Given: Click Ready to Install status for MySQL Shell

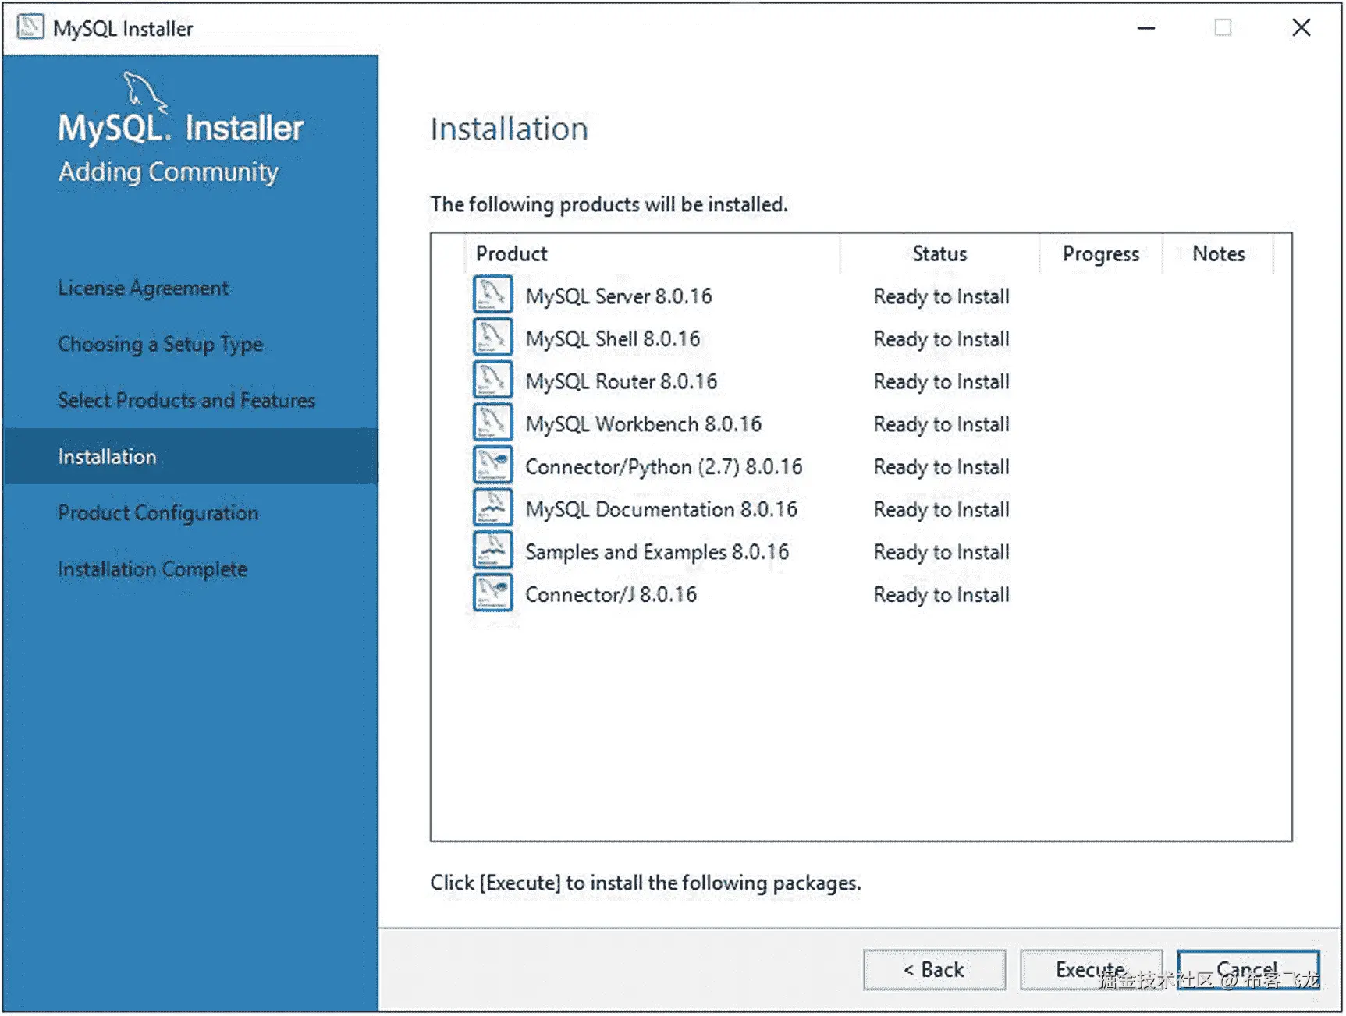Looking at the screenshot, I should (941, 339).
